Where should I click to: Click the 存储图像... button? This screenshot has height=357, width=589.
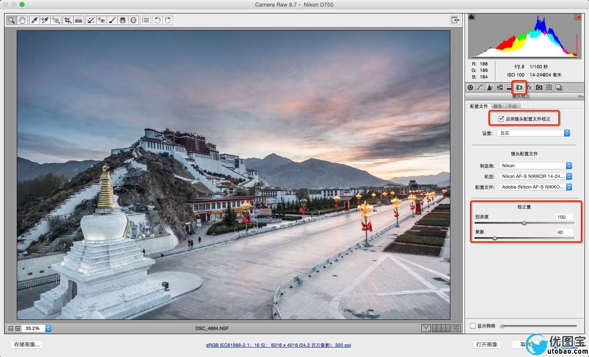click(27, 344)
